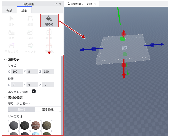Select the 選択 tool
Screen dimensions: 169x137
pos(11,21)
